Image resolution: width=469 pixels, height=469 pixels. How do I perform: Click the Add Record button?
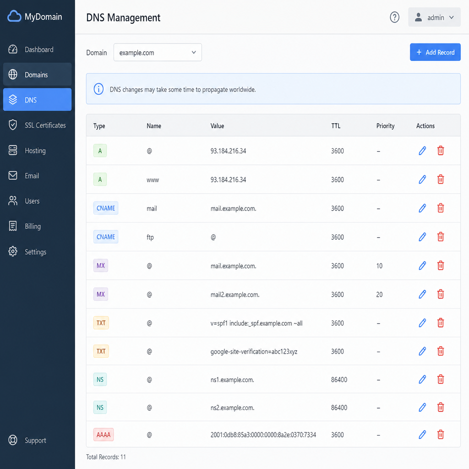click(x=435, y=52)
